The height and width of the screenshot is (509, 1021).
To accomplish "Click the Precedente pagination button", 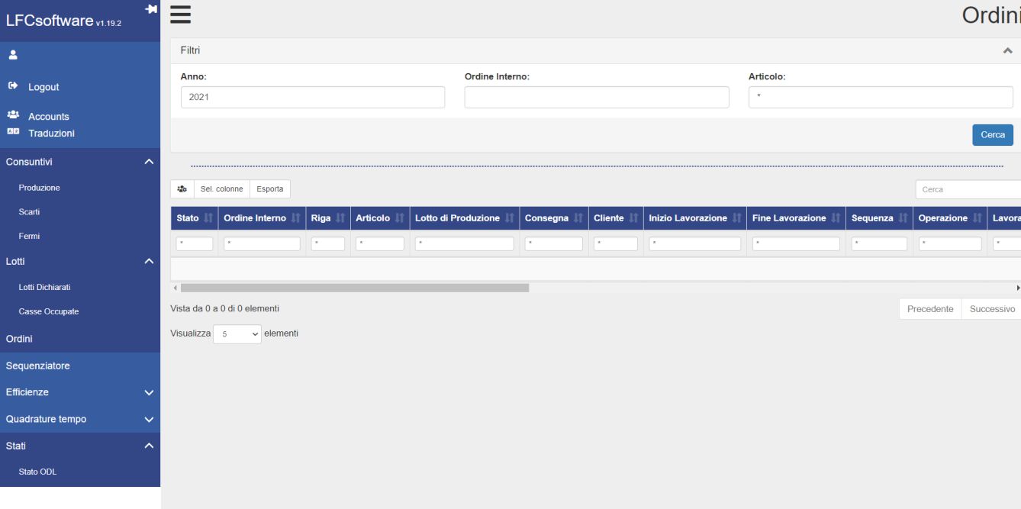I will coord(930,309).
